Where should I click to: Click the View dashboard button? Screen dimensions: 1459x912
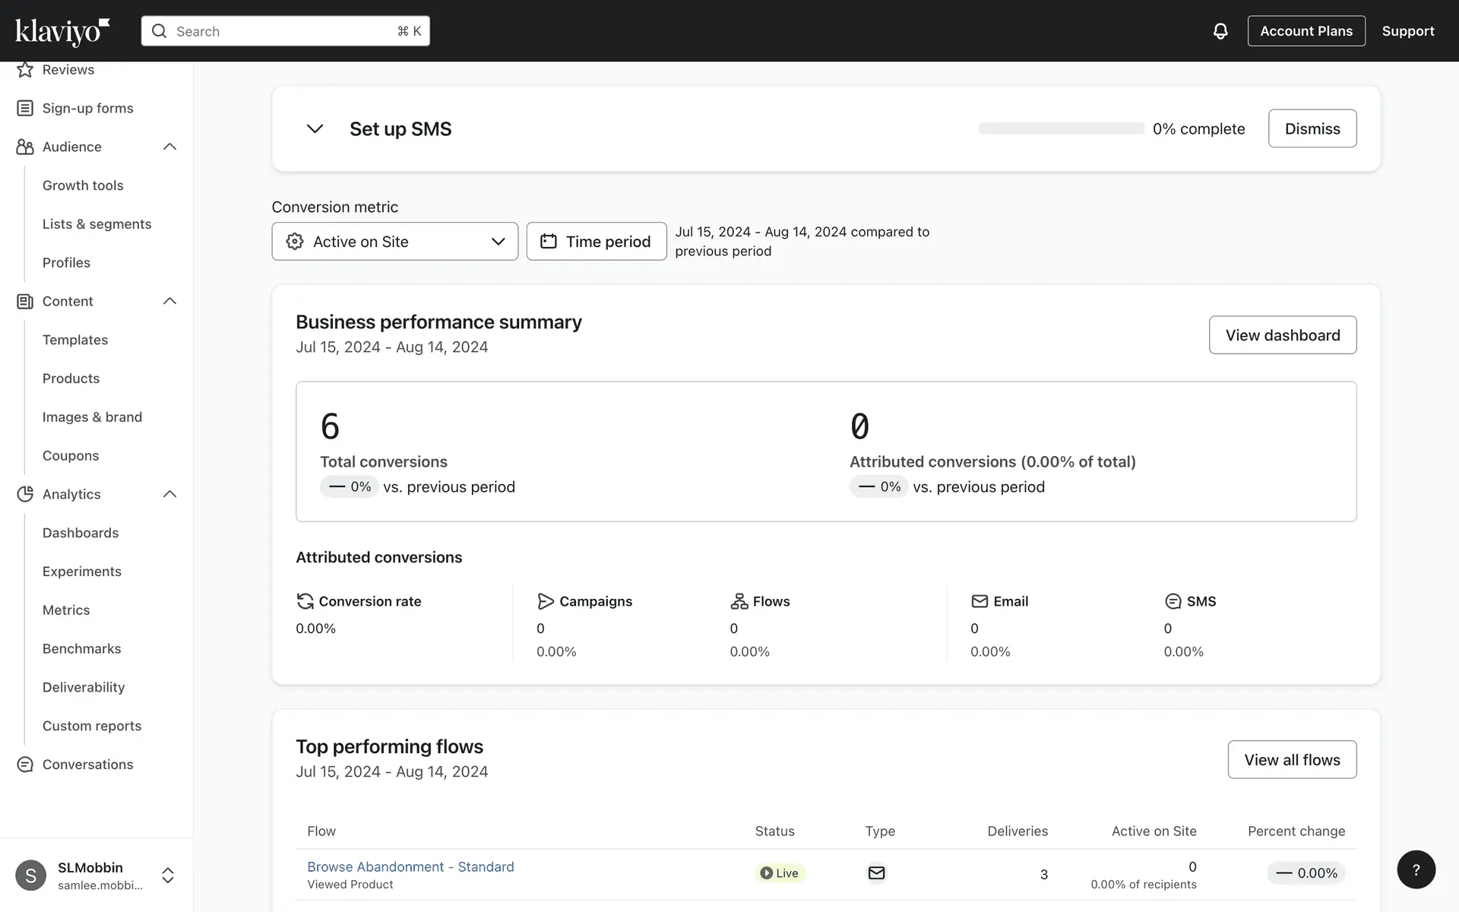(1282, 335)
